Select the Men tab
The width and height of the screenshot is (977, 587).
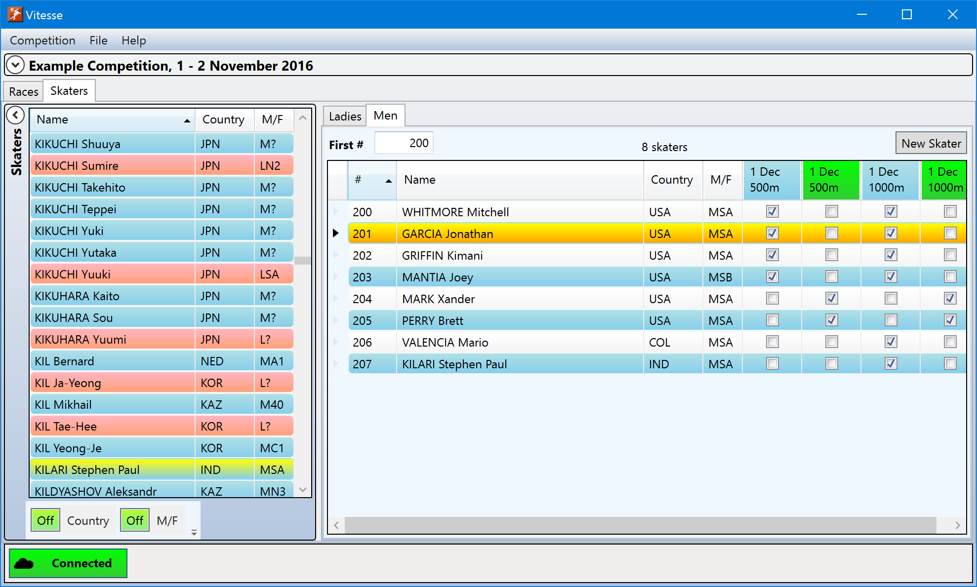385,116
